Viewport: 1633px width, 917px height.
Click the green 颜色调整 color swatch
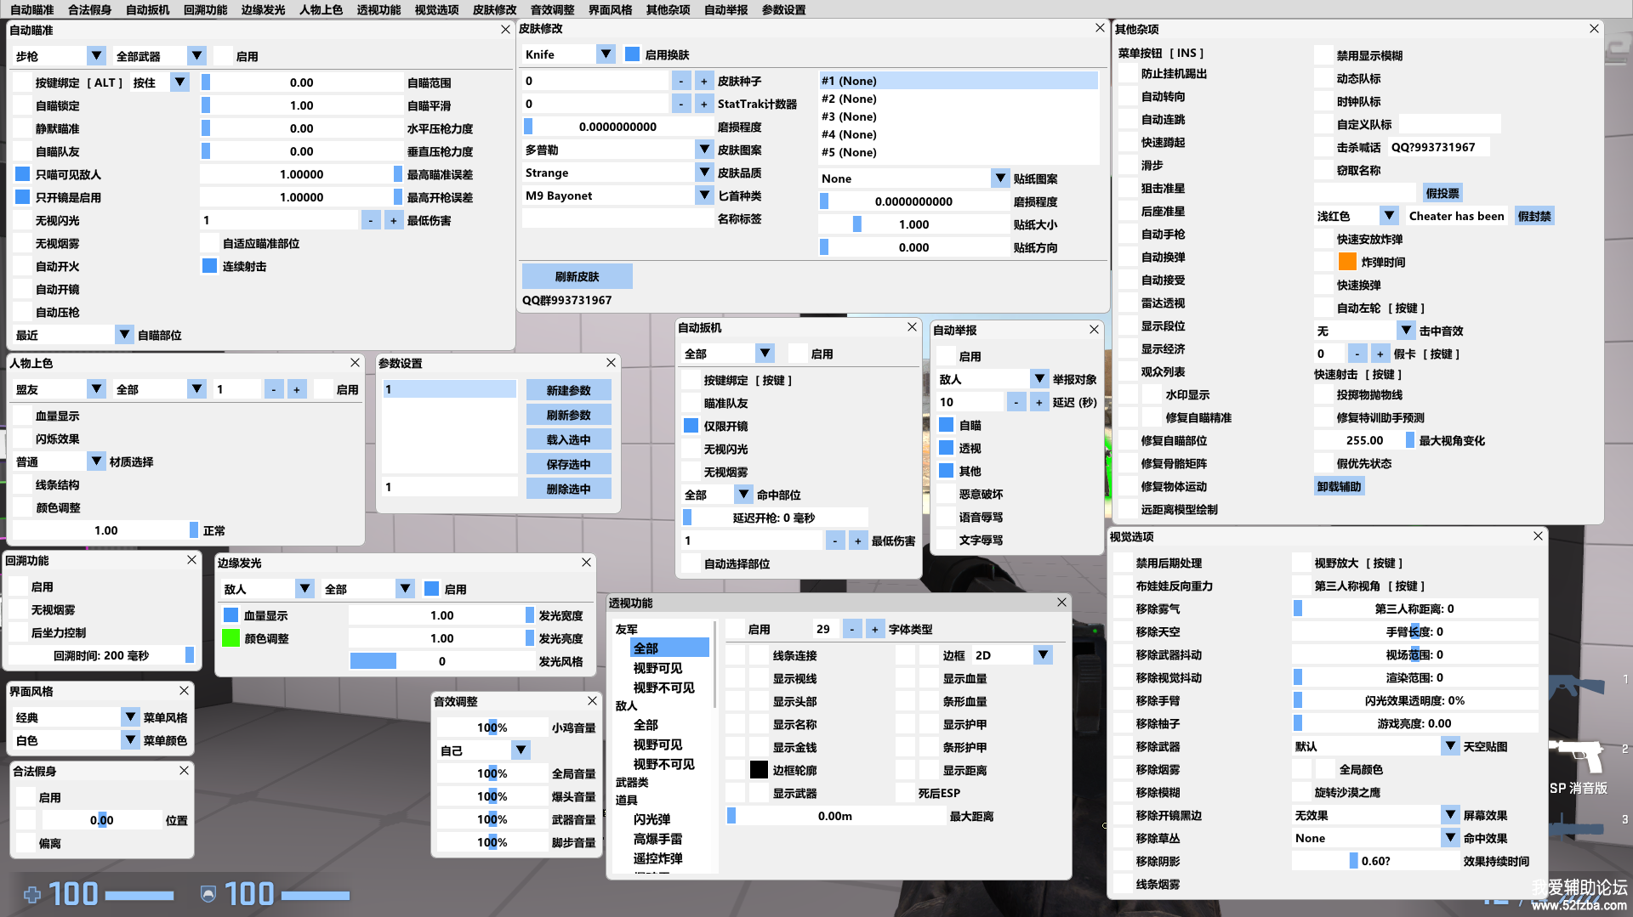[x=230, y=638]
